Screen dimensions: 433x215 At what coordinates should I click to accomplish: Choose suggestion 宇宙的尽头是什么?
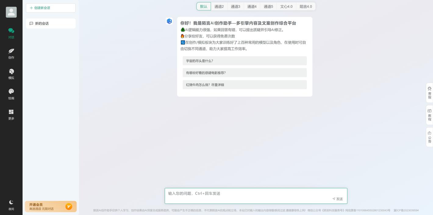click(245, 61)
